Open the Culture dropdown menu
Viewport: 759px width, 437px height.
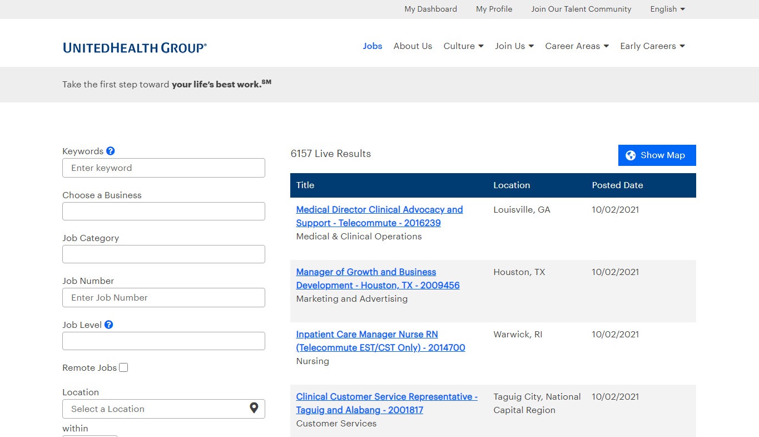[x=463, y=46]
